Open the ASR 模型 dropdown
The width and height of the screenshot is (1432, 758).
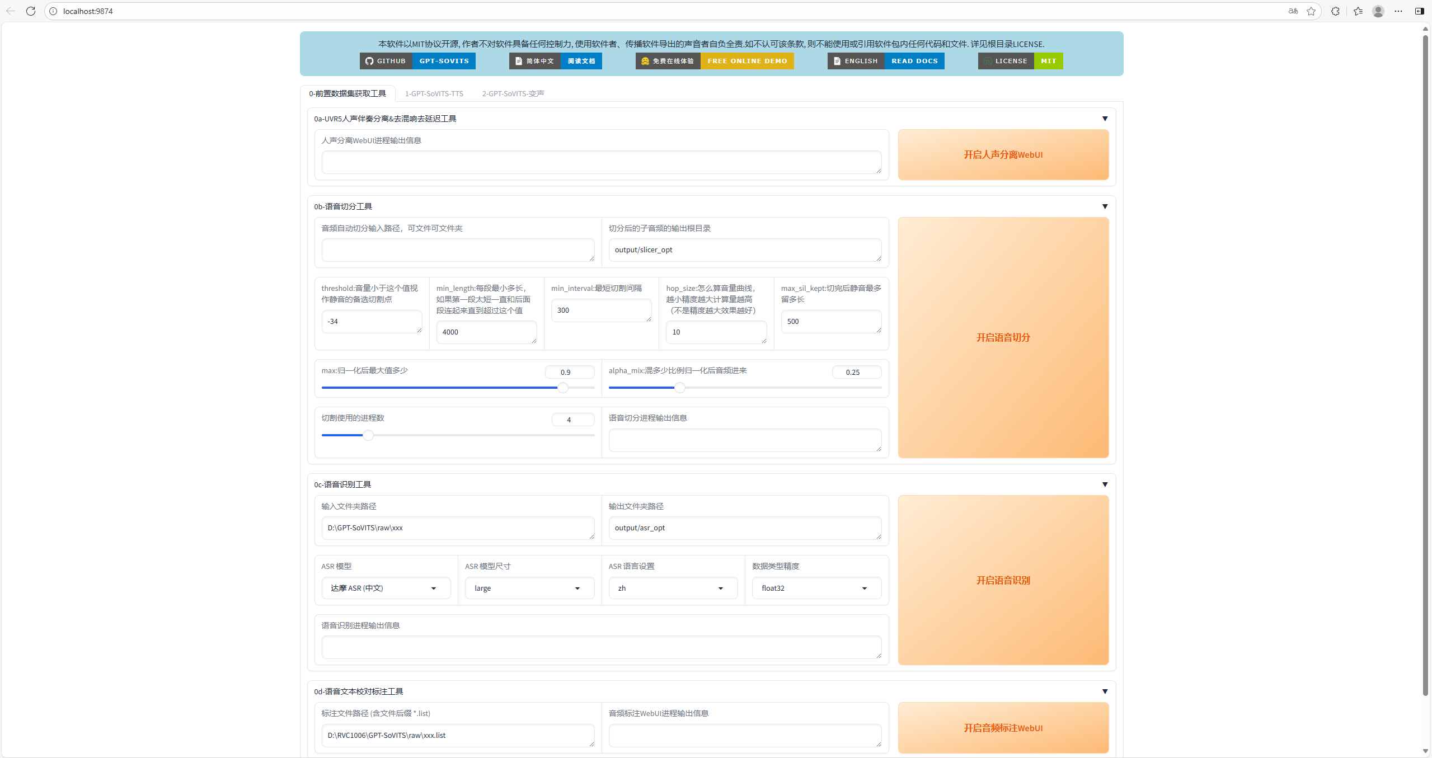tap(386, 588)
